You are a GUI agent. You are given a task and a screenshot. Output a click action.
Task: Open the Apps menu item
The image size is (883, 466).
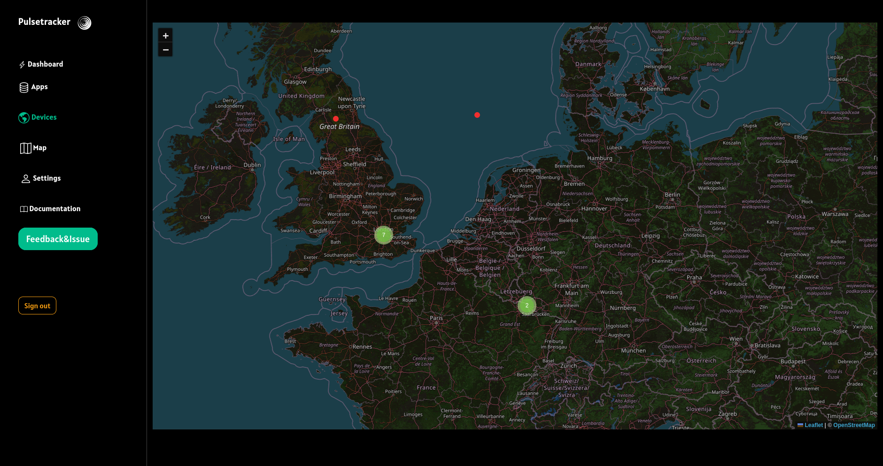click(33, 87)
